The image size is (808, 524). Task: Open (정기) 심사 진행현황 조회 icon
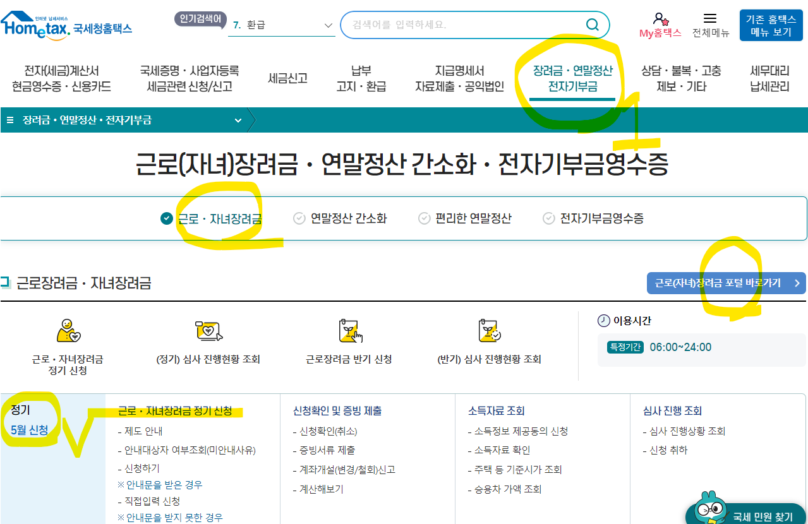(x=208, y=331)
